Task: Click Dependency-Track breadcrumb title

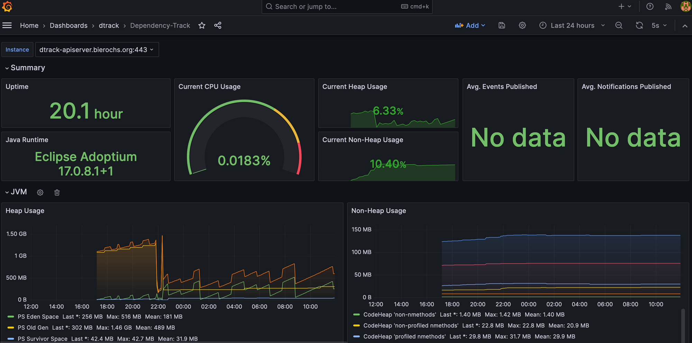Action: 160,26
